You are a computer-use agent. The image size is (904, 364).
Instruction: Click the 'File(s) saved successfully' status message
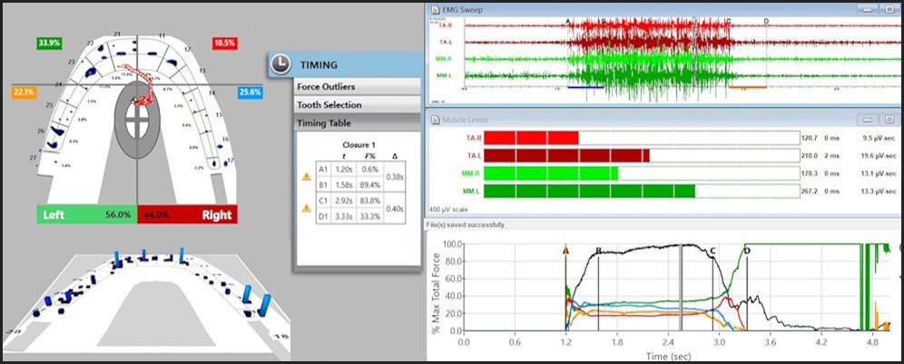466,225
